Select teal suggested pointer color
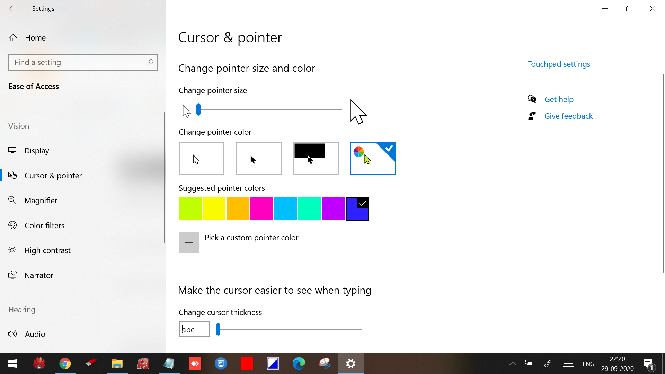 point(309,209)
